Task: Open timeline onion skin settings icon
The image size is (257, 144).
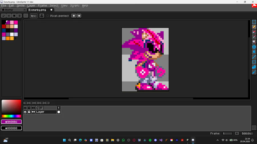Action: (37, 108)
